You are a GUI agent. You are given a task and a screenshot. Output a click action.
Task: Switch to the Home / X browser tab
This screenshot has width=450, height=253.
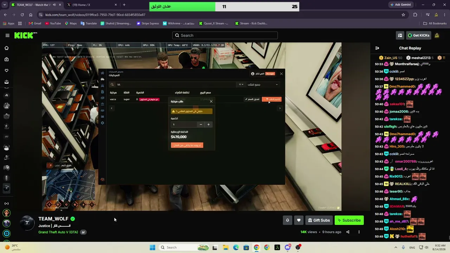92,5
